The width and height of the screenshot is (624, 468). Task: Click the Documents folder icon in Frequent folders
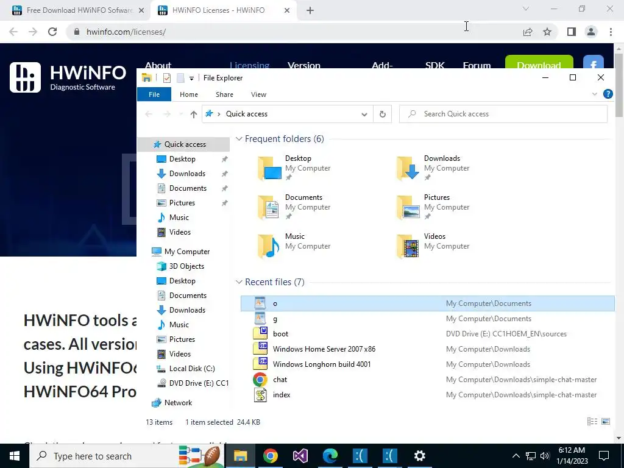point(269,207)
